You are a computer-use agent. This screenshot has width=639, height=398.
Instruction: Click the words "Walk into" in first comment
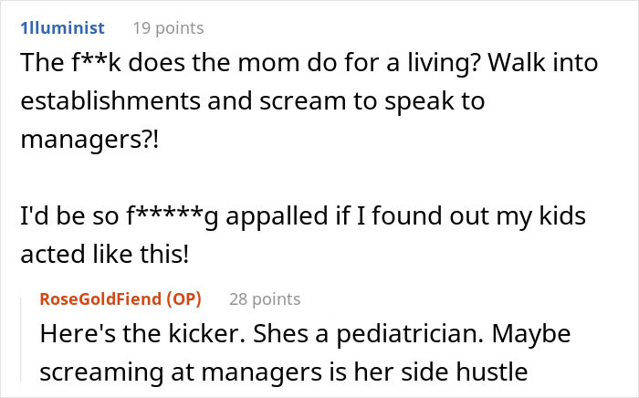tap(543, 62)
